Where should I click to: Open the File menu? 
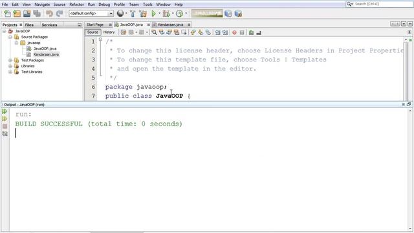coord(5,5)
